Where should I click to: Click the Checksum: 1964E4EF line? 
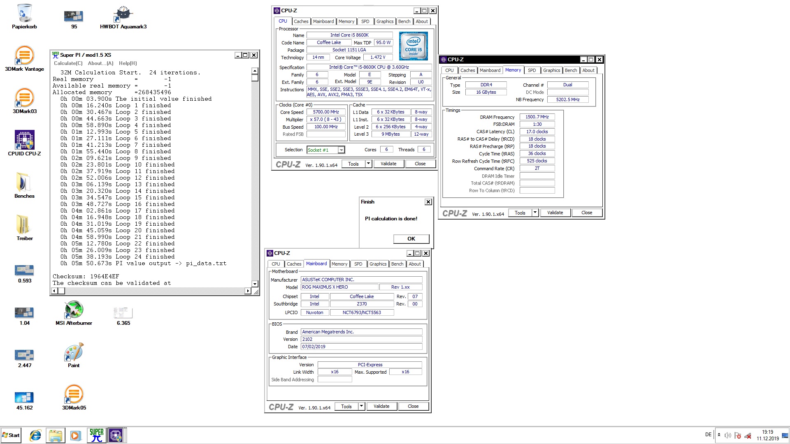86,276
